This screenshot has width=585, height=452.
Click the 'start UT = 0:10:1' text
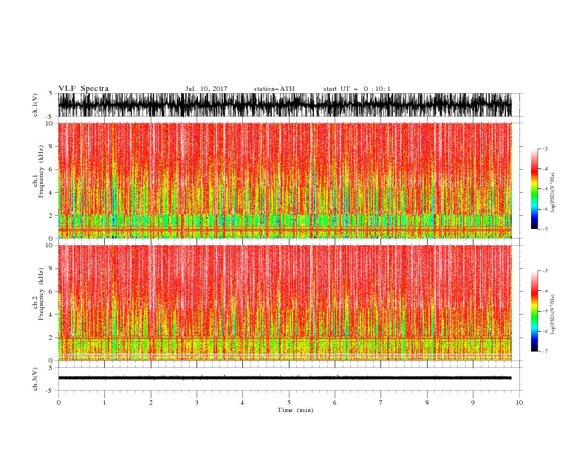[357, 89]
